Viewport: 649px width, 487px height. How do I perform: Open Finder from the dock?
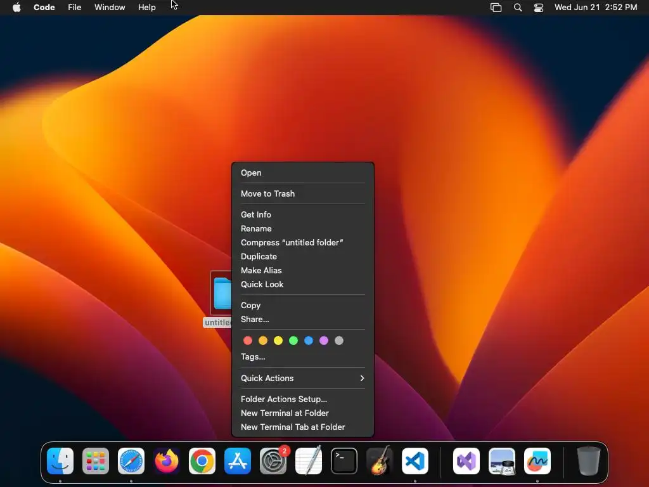[x=60, y=461]
